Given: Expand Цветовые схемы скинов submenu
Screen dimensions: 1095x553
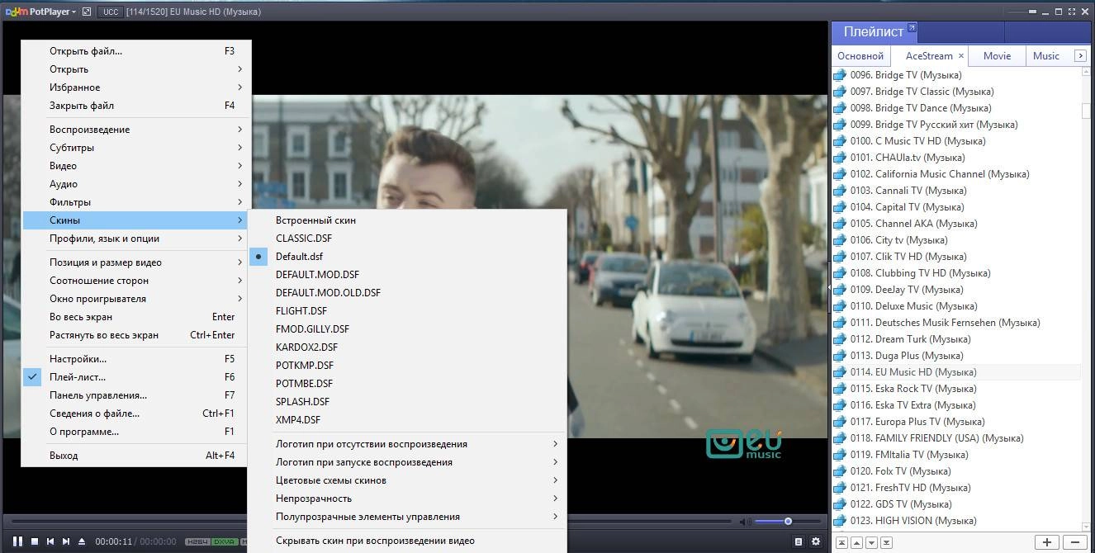Looking at the screenshot, I should click(408, 480).
